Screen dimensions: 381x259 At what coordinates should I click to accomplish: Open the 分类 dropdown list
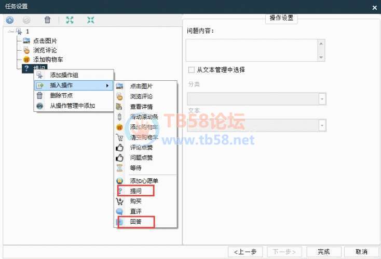click(x=322, y=99)
